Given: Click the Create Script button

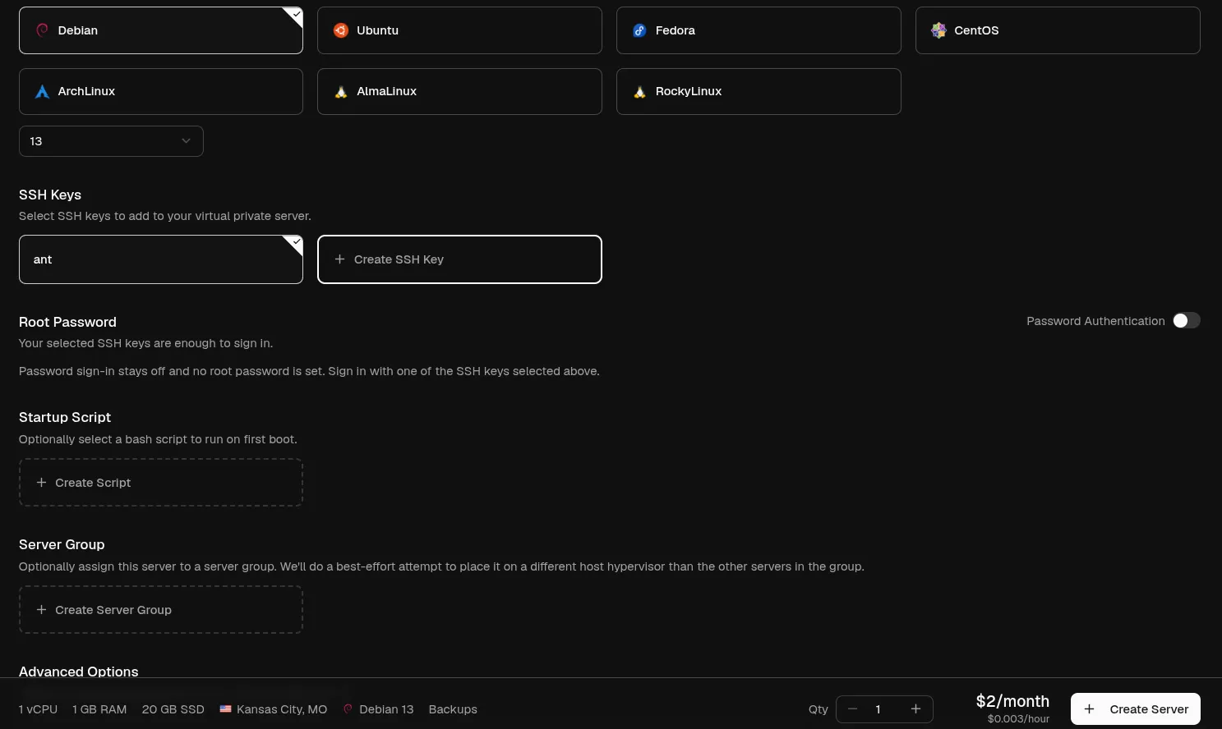Looking at the screenshot, I should tap(161, 483).
